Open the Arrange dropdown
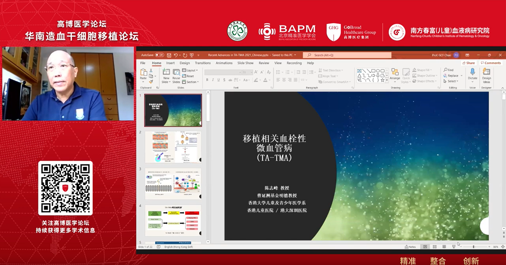This screenshot has height=265, width=506. coord(395,76)
